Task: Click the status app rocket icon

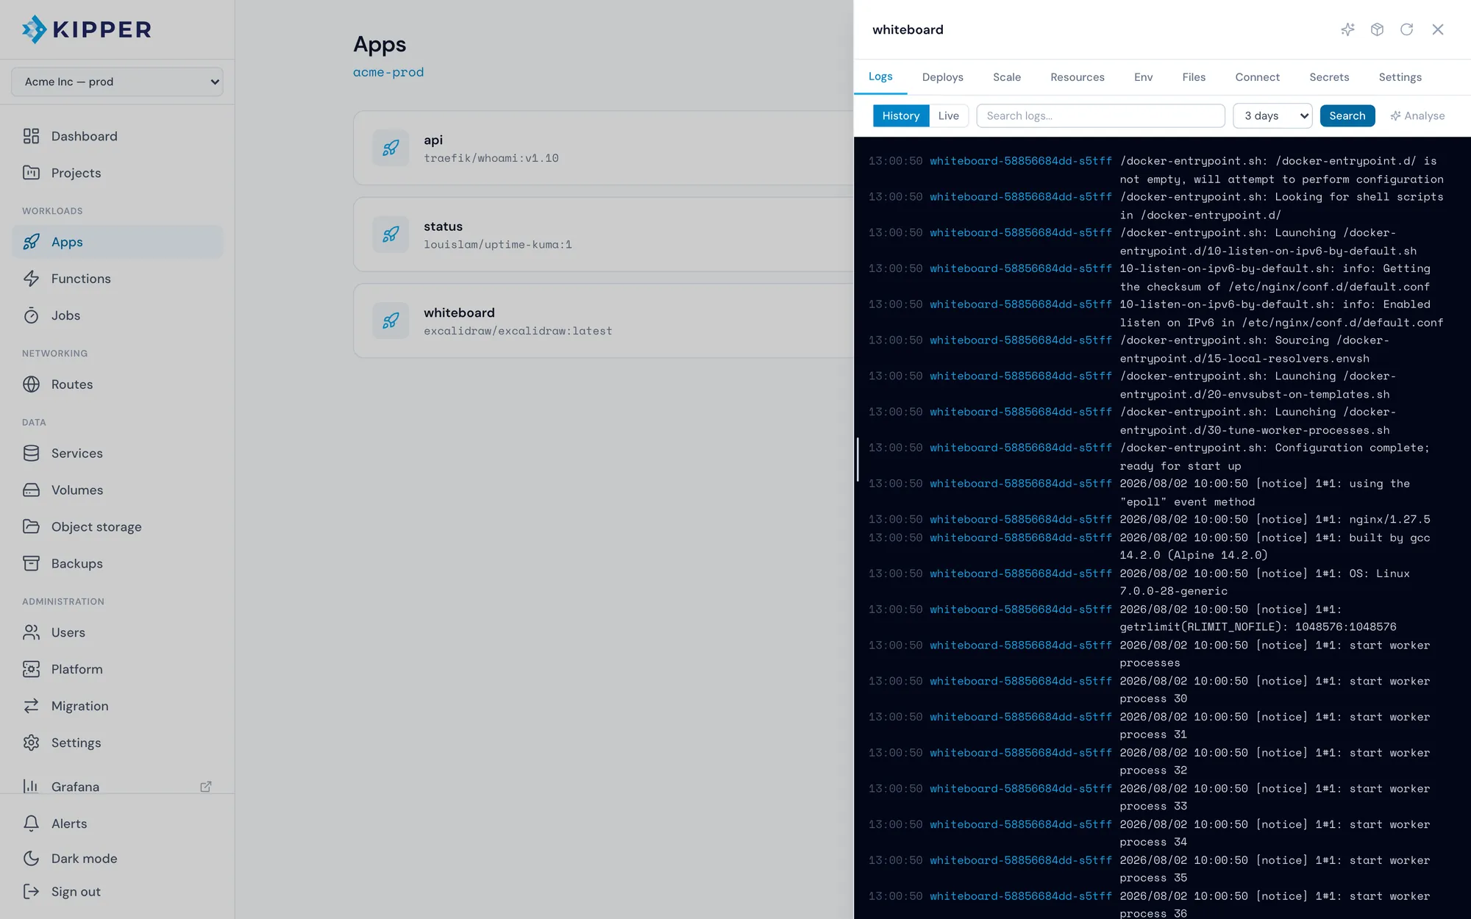Action: tap(391, 235)
